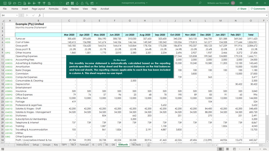Click the confirm checkmark in formula bar
This screenshot has width=269, height=151.
click(x=33, y=15)
